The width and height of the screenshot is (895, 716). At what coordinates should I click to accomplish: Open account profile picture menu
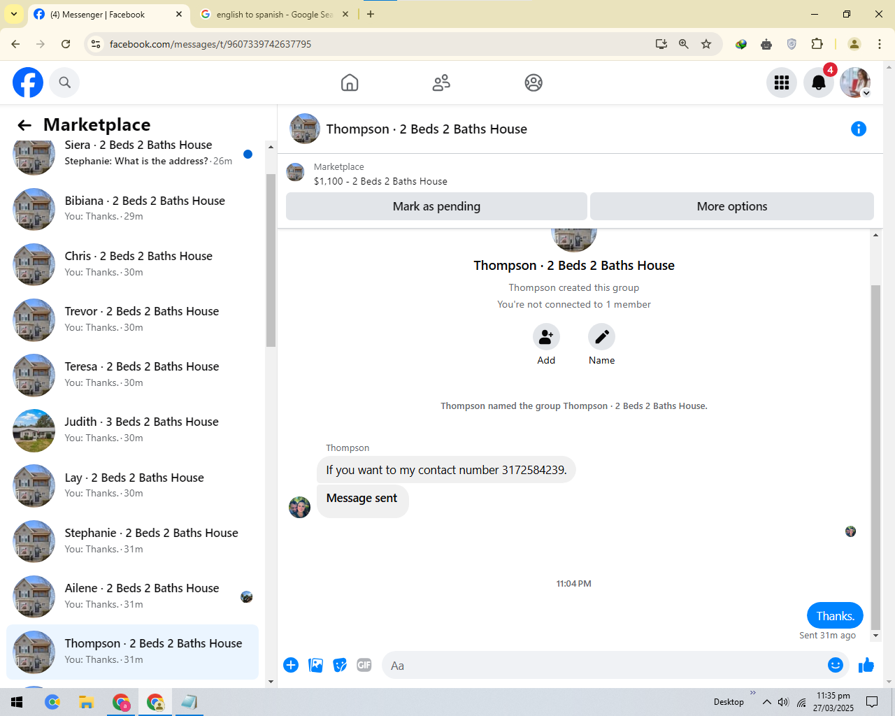point(854,83)
